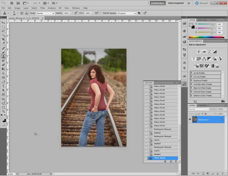Expand the Curves Presets list
The height and width of the screenshot is (176, 228).
[191, 77]
